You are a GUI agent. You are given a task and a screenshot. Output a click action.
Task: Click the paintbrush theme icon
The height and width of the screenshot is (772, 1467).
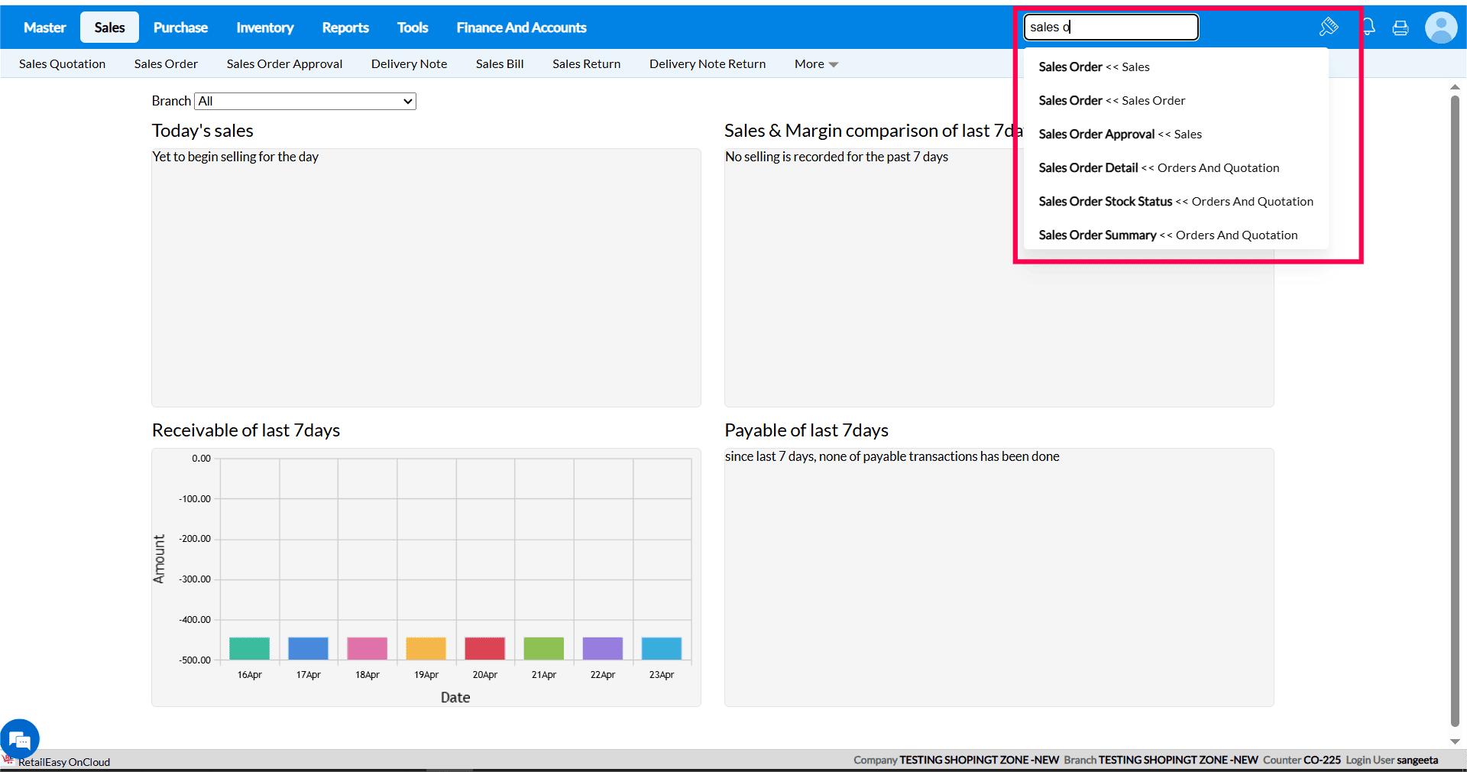[1329, 28]
